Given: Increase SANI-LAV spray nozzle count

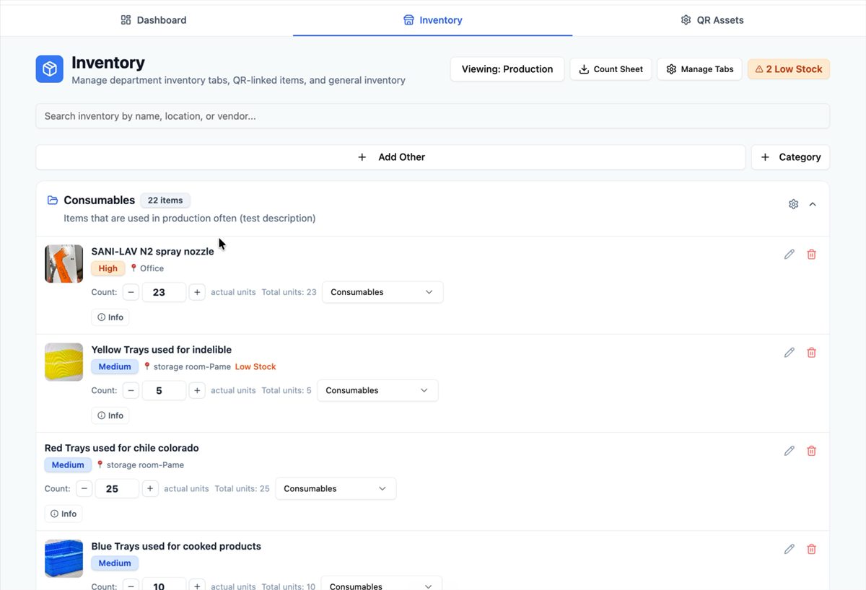Looking at the screenshot, I should click(197, 292).
